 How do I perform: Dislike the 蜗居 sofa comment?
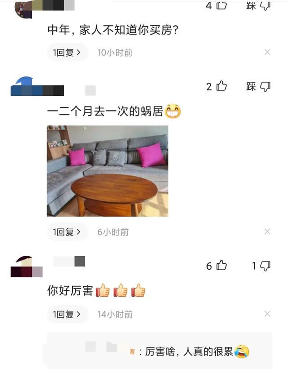click(x=265, y=87)
